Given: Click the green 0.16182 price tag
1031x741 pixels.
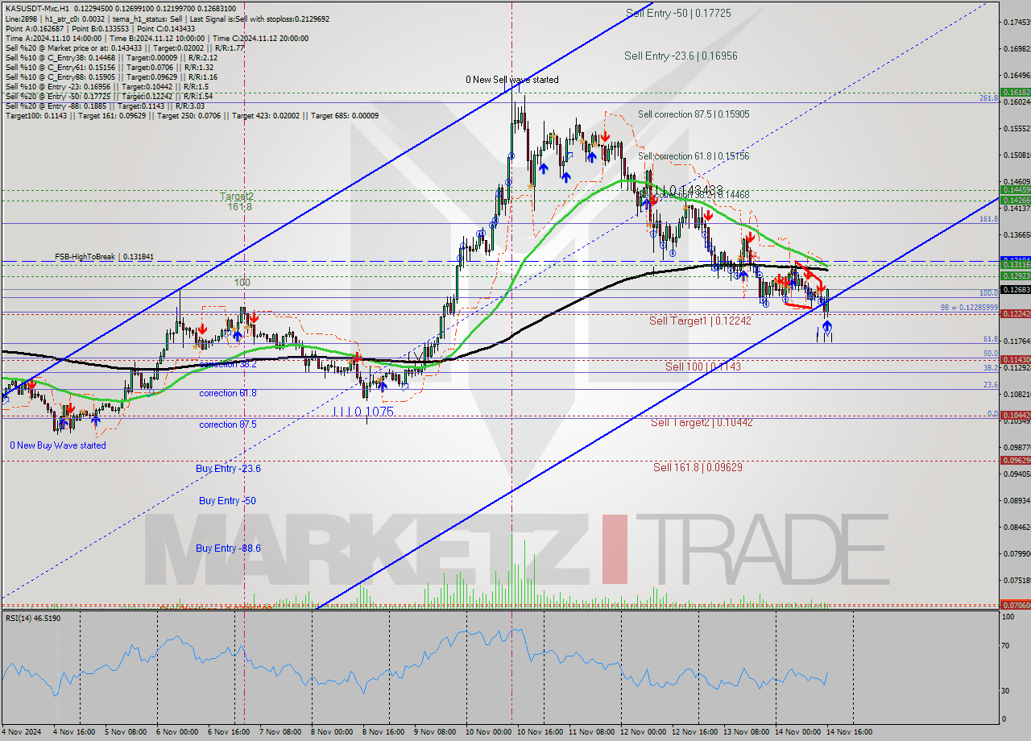Looking at the screenshot, I should point(1015,93).
